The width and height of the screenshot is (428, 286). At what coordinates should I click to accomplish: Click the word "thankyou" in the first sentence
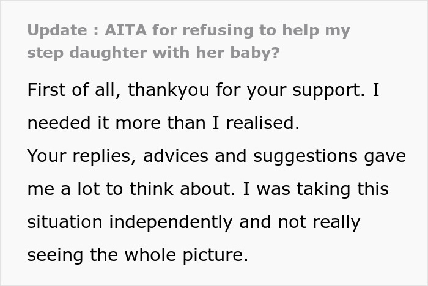tap(168, 90)
